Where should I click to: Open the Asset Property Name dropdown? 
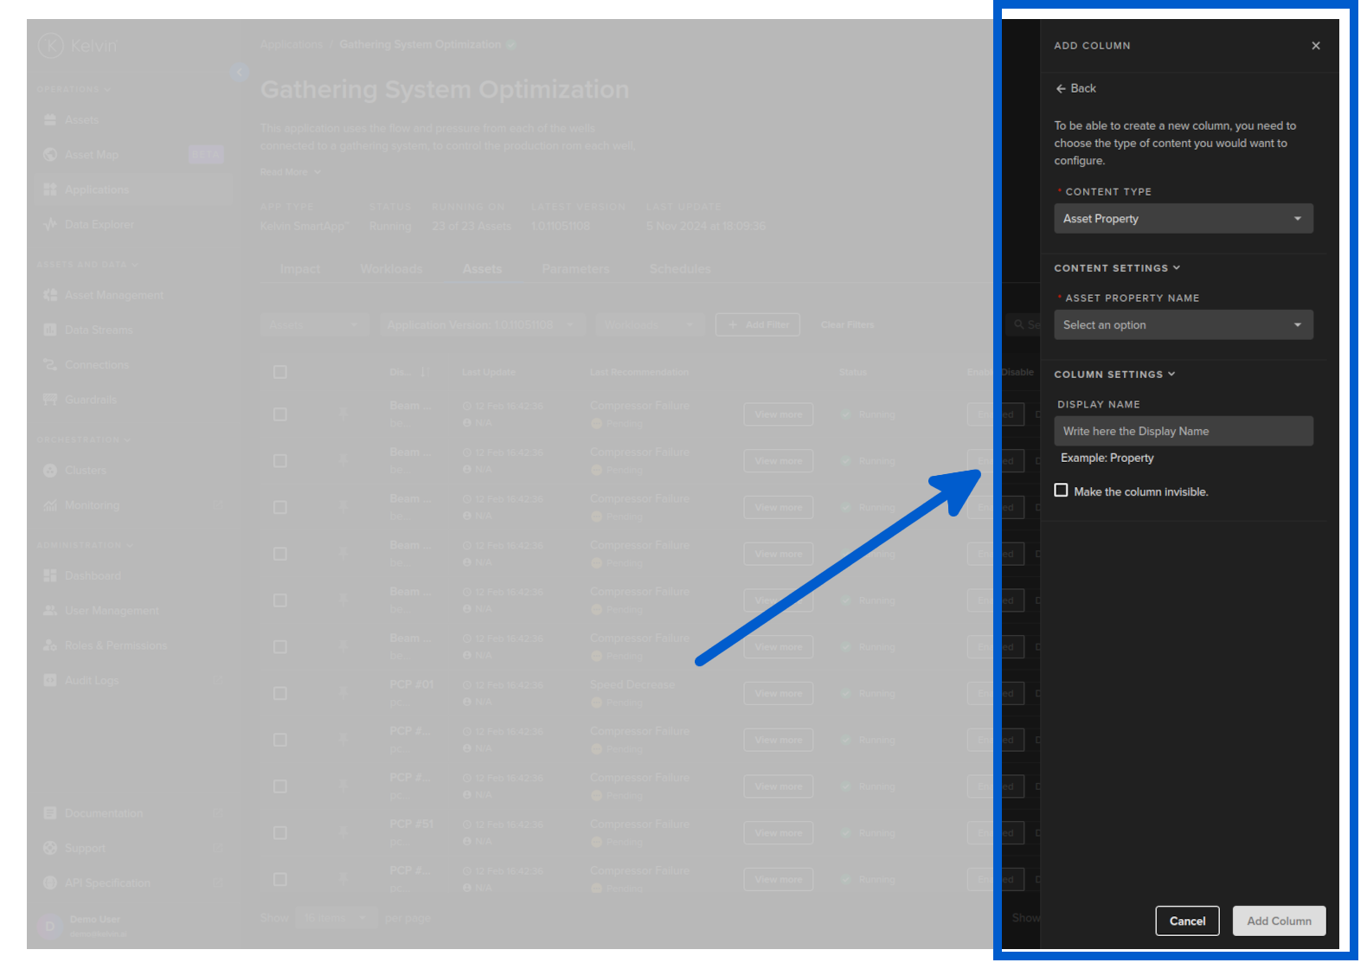[x=1183, y=325]
